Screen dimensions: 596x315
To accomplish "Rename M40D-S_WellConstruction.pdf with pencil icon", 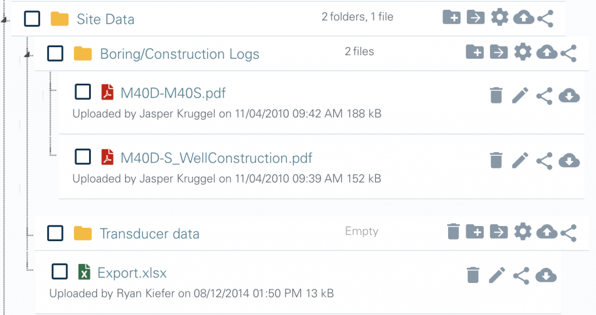I will [x=520, y=160].
